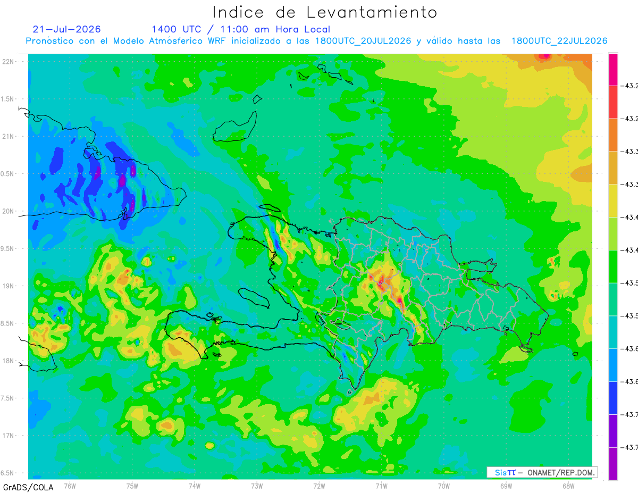Click the purple minimum streaks over eastern Cuba
Screen dimensions: 638x493
122,181
